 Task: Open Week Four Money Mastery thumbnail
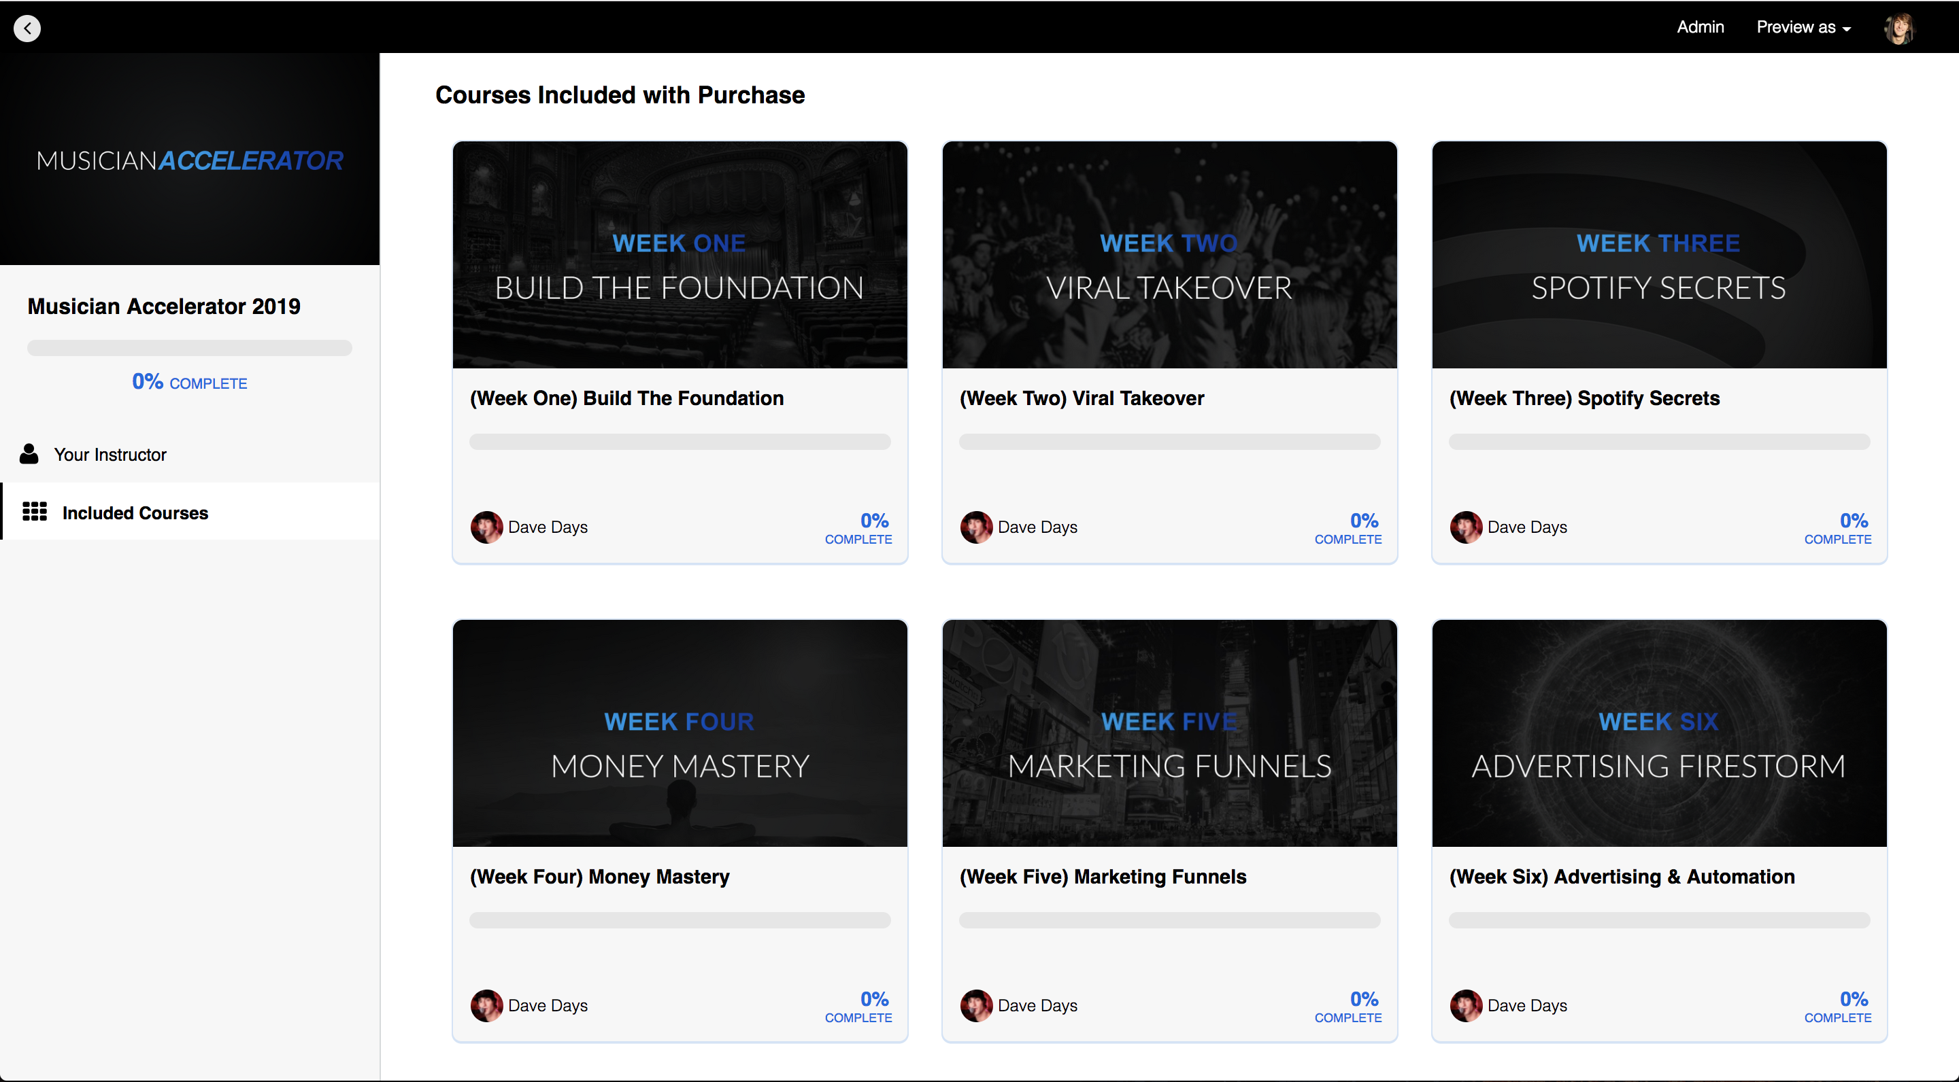680,733
